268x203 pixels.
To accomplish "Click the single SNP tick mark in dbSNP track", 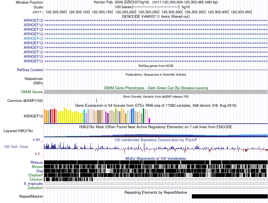I will click(x=96, y=101).
